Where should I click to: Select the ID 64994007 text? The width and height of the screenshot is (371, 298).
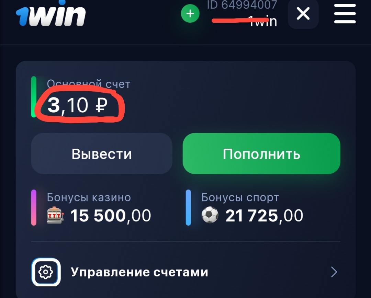coord(242,5)
